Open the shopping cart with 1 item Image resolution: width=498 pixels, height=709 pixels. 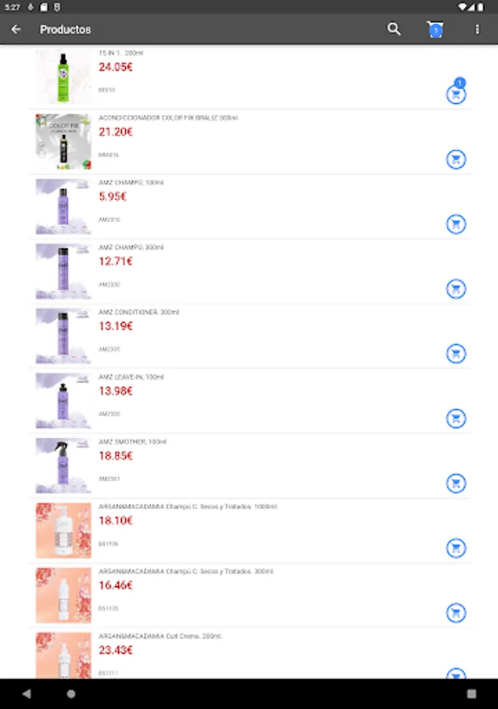[x=435, y=29]
